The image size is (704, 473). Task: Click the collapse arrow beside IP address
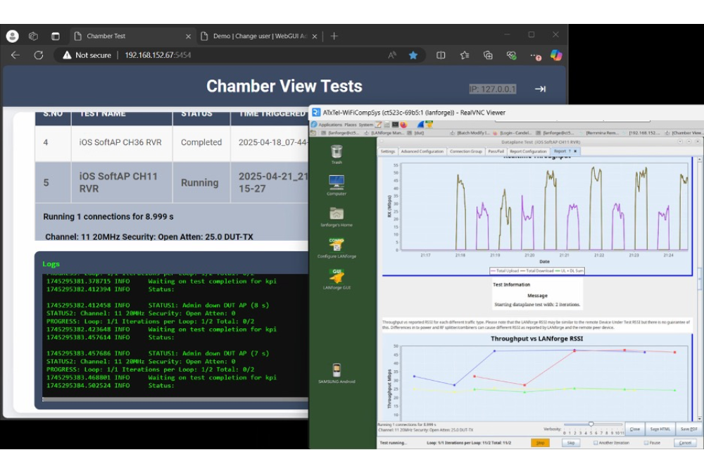[x=540, y=89]
